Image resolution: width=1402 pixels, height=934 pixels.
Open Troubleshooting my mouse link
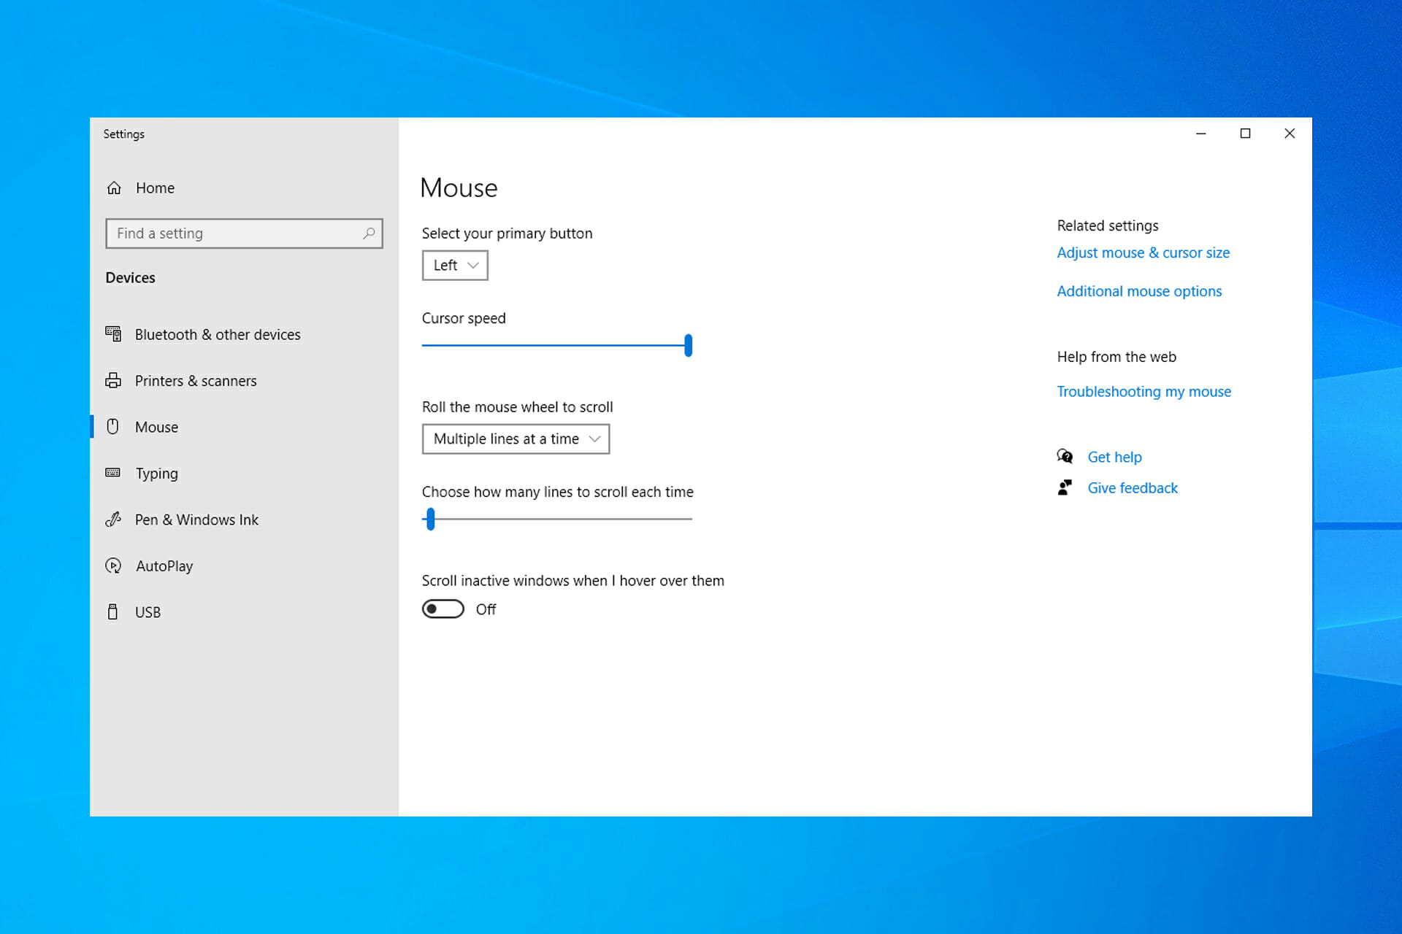pyautogui.click(x=1144, y=392)
